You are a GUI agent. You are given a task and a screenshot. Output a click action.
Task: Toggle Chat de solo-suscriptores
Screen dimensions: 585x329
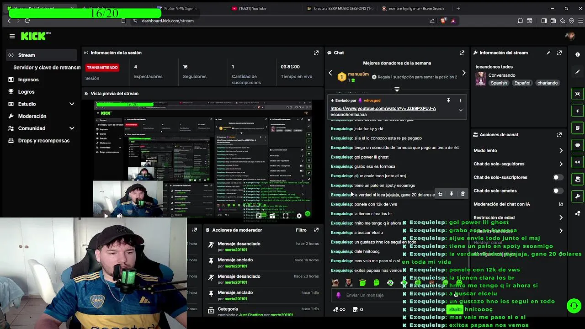click(x=558, y=177)
